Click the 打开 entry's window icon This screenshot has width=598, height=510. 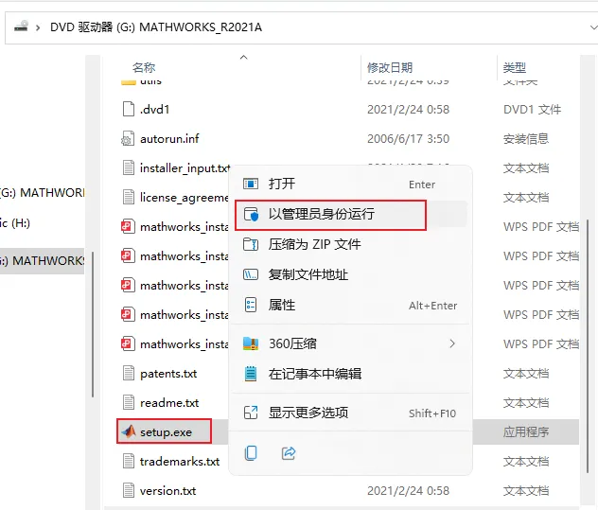point(251,184)
